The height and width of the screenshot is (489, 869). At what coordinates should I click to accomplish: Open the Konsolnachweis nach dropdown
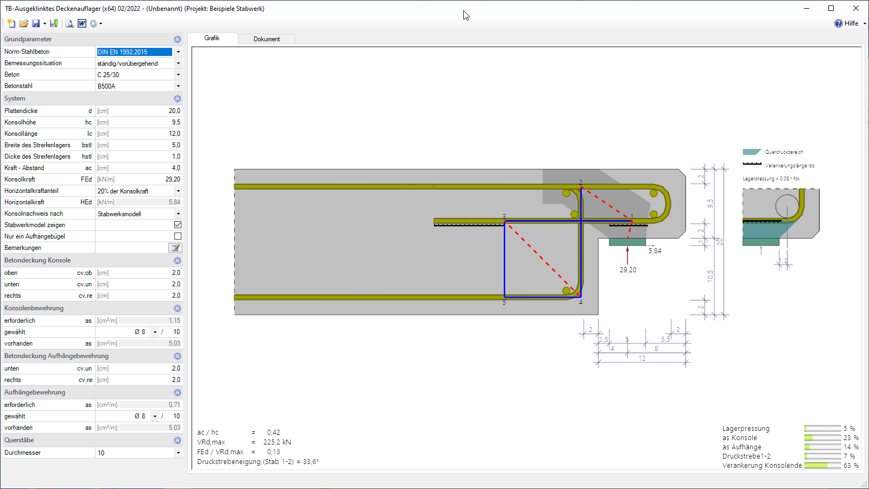click(x=178, y=214)
